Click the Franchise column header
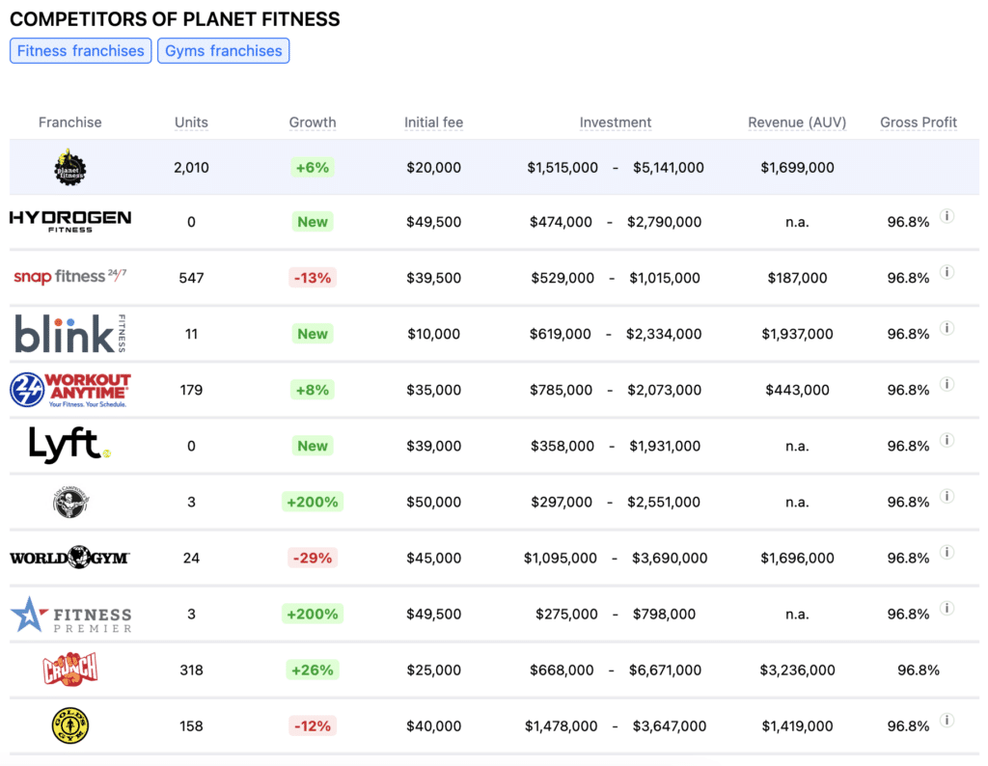988x766 pixels. (x=69, y=123)
